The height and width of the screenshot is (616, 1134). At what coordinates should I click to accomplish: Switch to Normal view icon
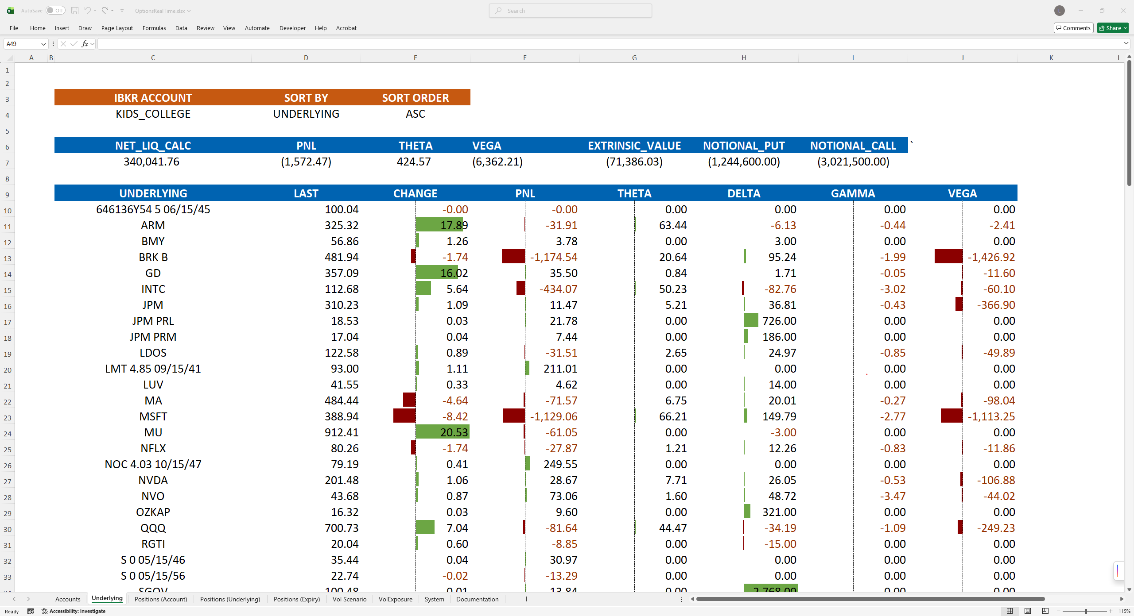(1010, 611)
